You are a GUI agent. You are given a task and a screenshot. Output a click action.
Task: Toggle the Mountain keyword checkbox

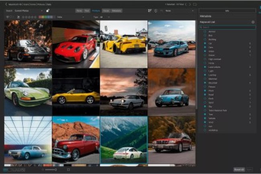(x=205, y=83)
